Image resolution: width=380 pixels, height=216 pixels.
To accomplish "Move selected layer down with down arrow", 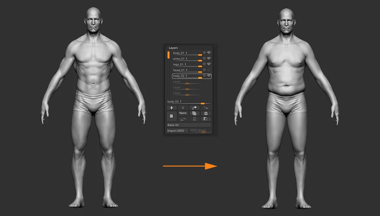I will coord(183,108).
